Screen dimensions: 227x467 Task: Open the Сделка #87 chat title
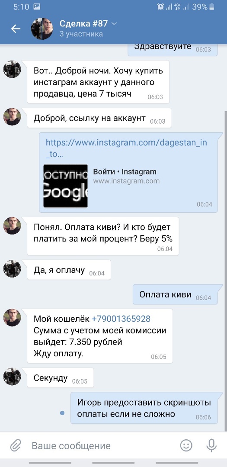(x=84, y=23)
